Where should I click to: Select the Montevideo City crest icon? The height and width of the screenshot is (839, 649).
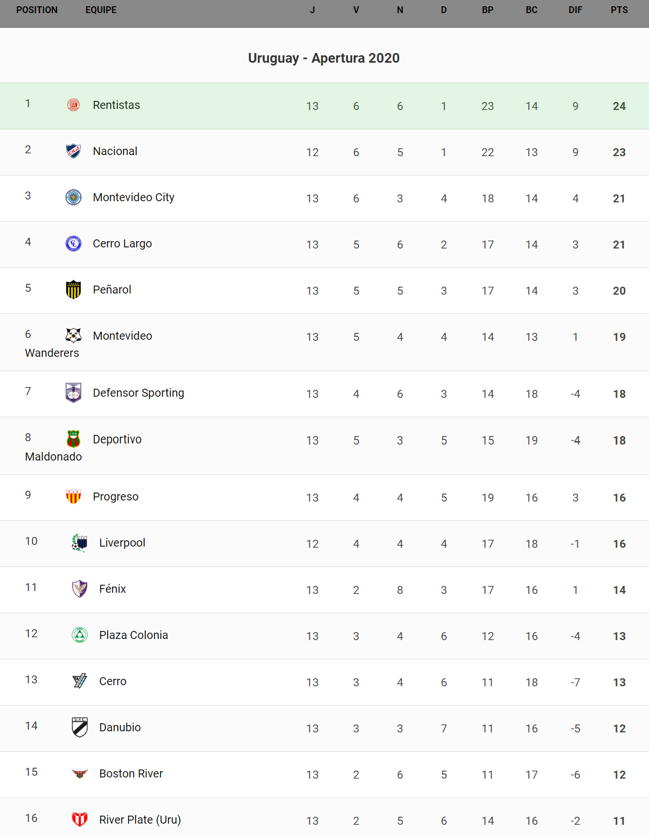[x=74, y=197]
